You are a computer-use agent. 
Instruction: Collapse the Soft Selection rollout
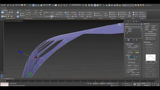coord(147,42)
